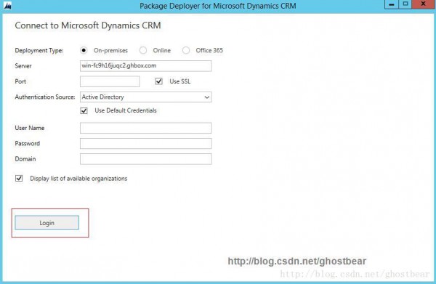Click into the Port input box
This screenshot has width=436, height=284.
(x=110, y=81)
